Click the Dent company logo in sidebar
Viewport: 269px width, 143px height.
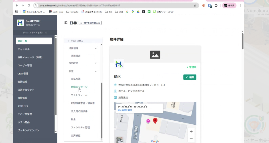(x=21, y=23)
